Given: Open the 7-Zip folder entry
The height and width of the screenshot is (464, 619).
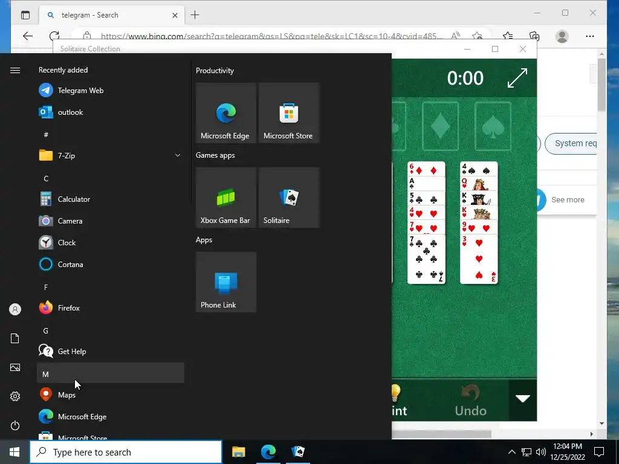Looking at the screenshot, I should coord(111,155).
